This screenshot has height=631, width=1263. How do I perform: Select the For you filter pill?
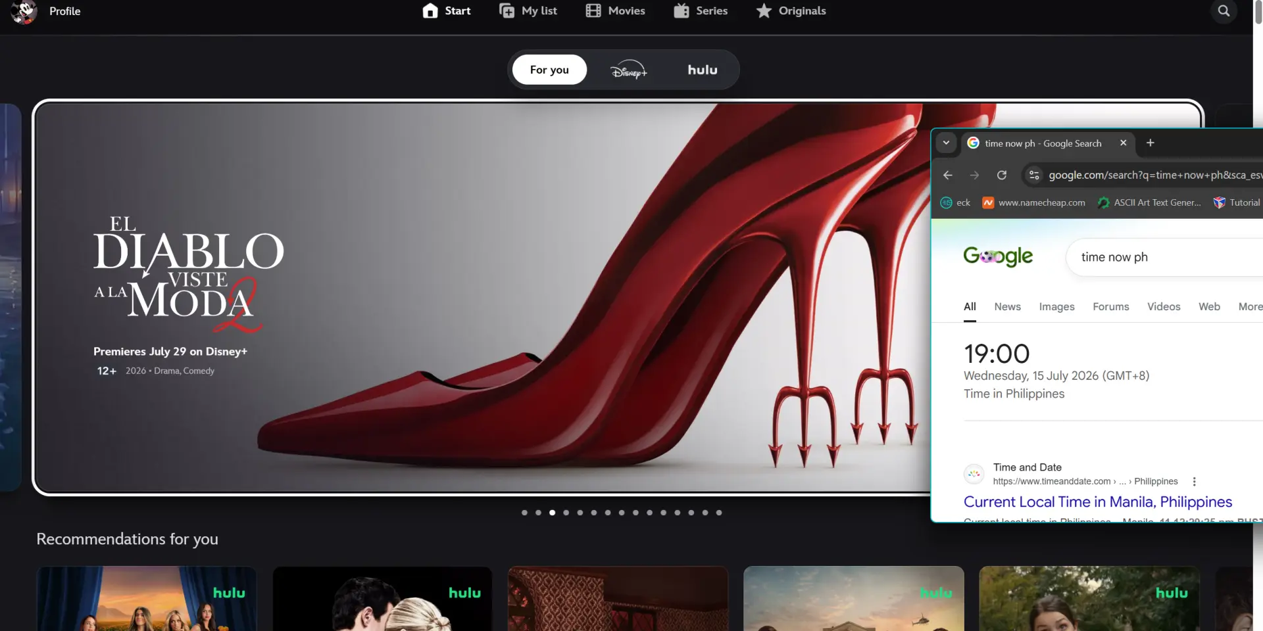pyautogui.click(x=549, y=70)
